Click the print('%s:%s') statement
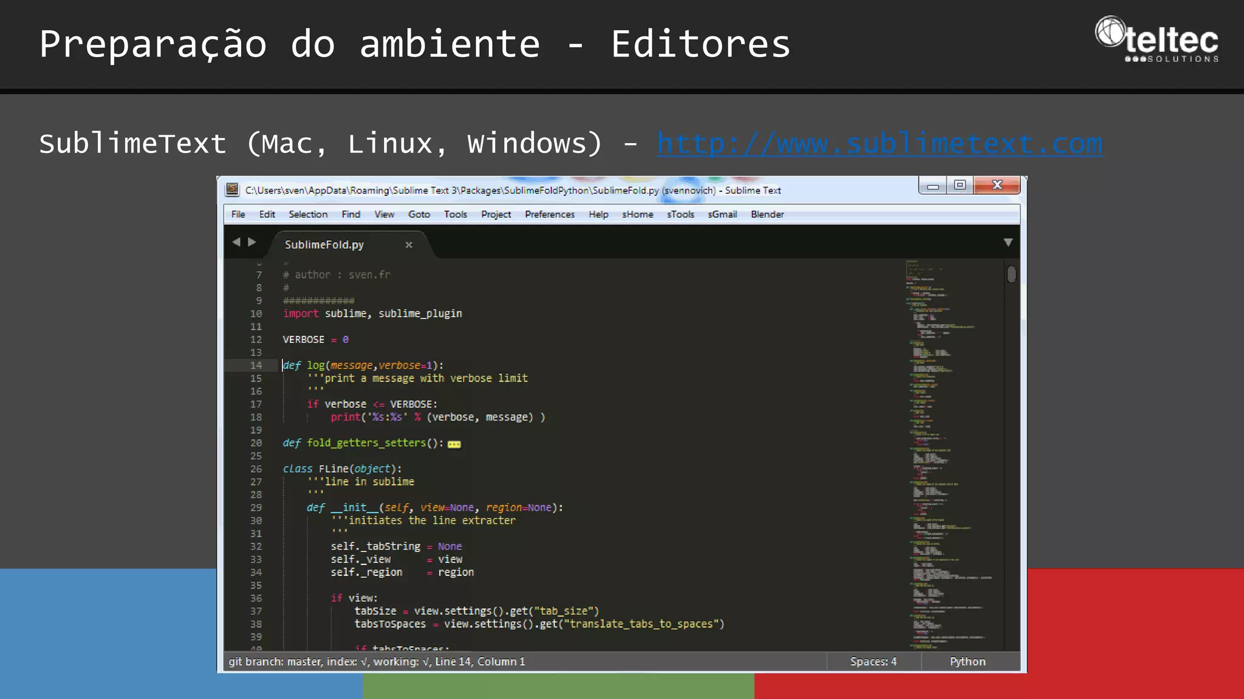The height and width of the screenshot is (699, 1244). (437, 417)
